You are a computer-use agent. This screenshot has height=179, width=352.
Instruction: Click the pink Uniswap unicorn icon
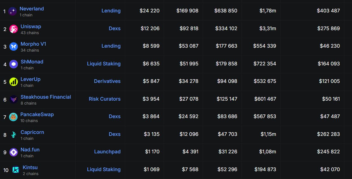(x=14, y=29)
